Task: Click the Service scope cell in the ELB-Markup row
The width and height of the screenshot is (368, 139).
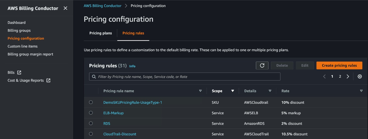Action: point(218,113)
